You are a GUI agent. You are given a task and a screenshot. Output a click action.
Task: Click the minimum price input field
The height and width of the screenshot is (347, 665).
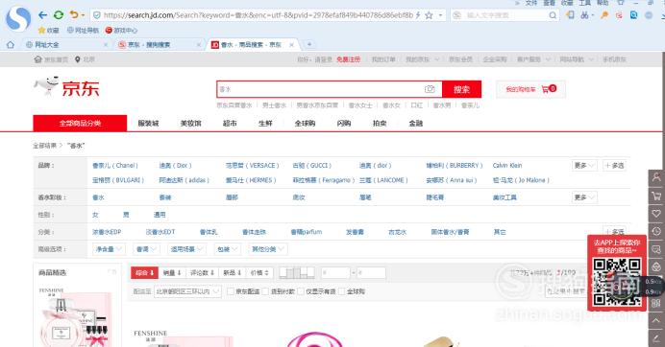(x=335, y=273)
